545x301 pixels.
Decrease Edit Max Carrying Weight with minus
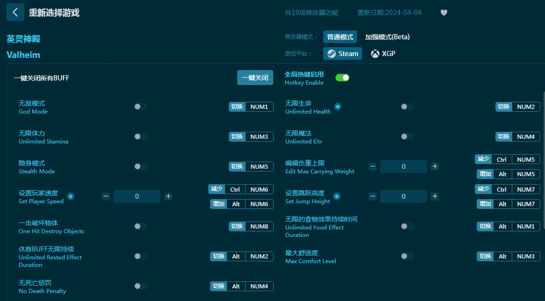pyautogui.click(x=372, y=166)
